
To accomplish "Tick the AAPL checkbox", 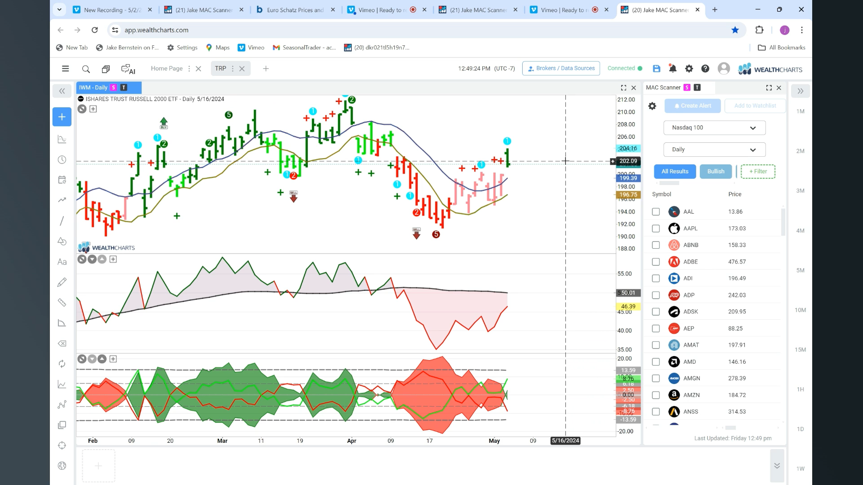I will point(656,229).
